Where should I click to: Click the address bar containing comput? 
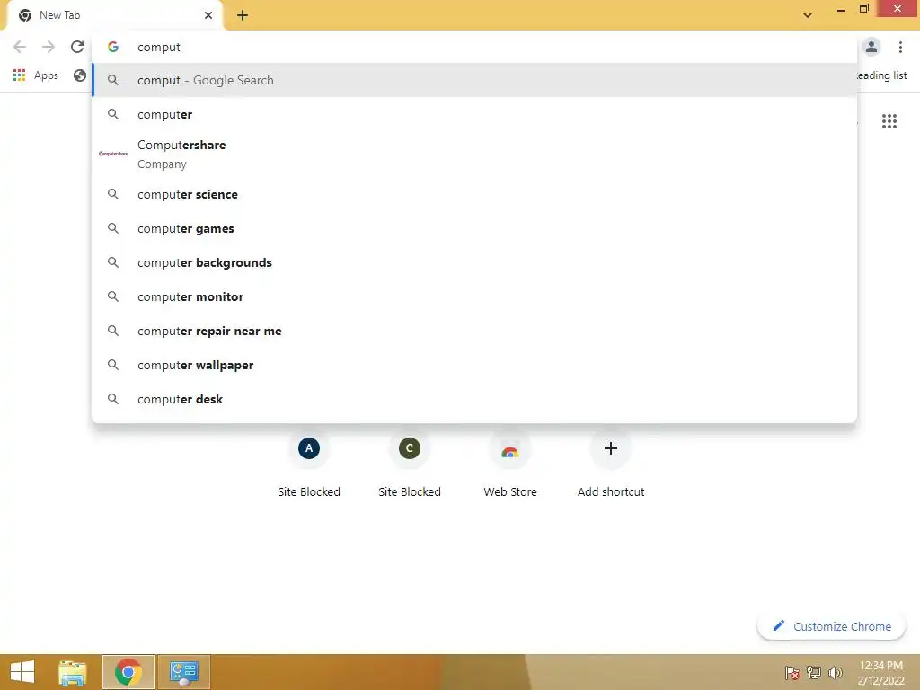tap(474, 47)
